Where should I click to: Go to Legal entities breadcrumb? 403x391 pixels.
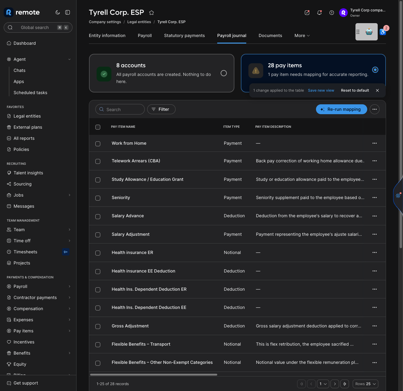[x=139, y=22]
